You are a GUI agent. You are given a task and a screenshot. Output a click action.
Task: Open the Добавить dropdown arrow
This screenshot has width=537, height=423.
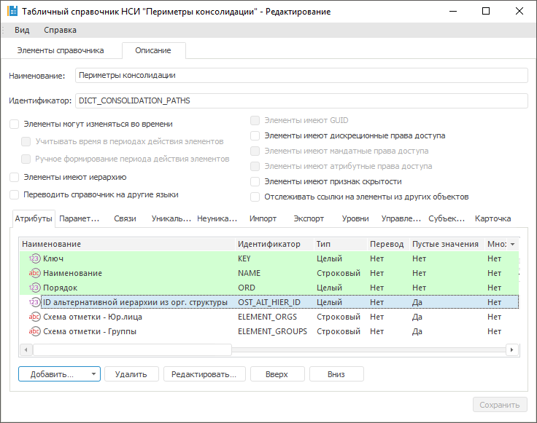93,374
